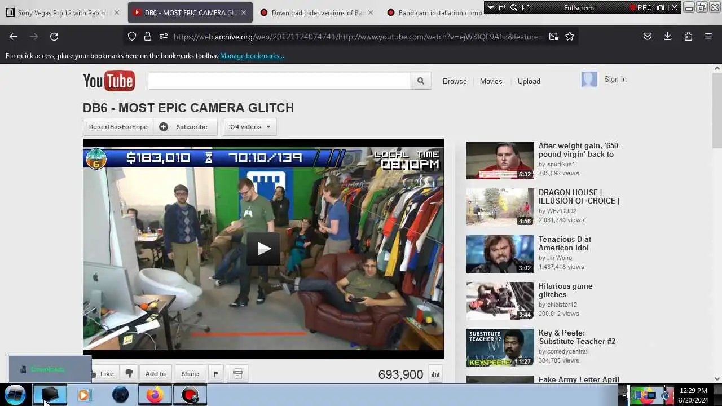Subscribe to the DesertBusForHope channel
The width and height of the screenshot is (722, 406).
coord(185,127)
